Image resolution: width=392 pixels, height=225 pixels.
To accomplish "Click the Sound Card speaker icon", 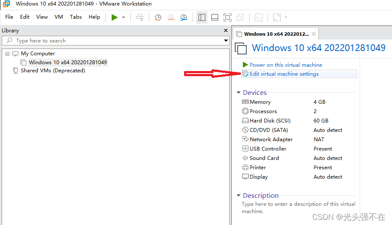I will pyautogui.click(x=245, y=158).
